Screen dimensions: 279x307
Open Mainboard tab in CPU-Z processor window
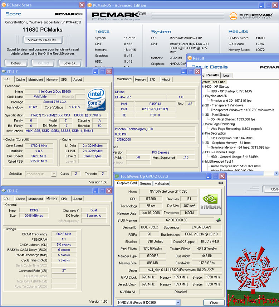(35, 80)
